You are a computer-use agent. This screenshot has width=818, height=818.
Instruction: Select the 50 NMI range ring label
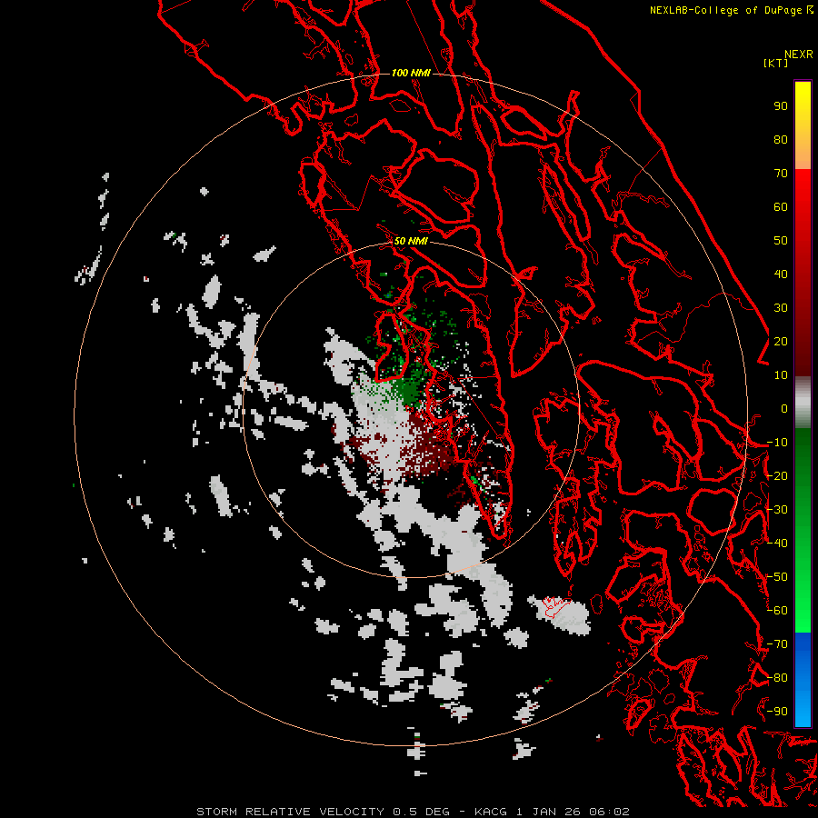(x=411, y=241)
